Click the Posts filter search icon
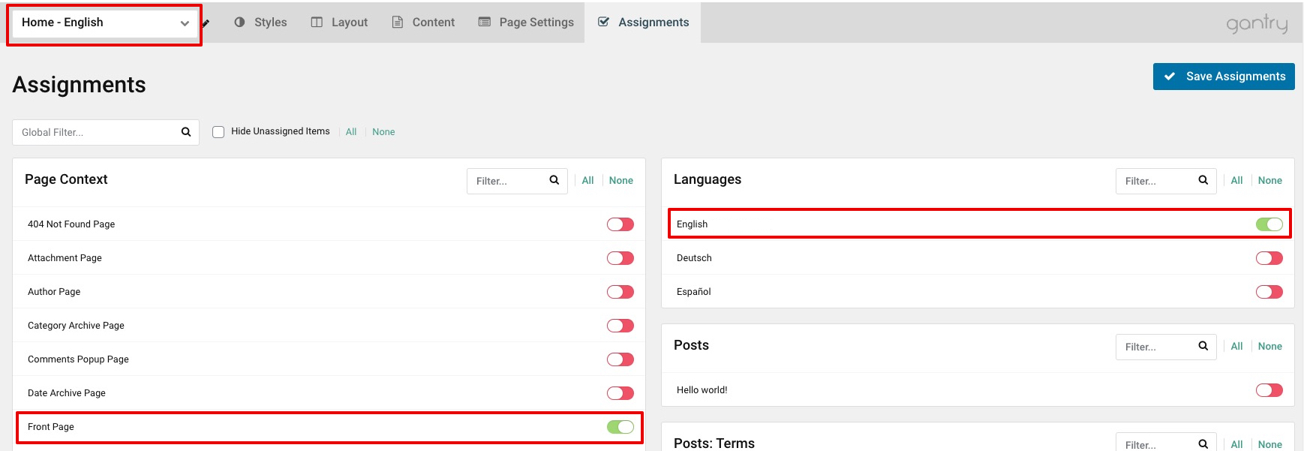Image resolution: width=1304 pixels, height=451 pixels. (x=1203, y=346)
